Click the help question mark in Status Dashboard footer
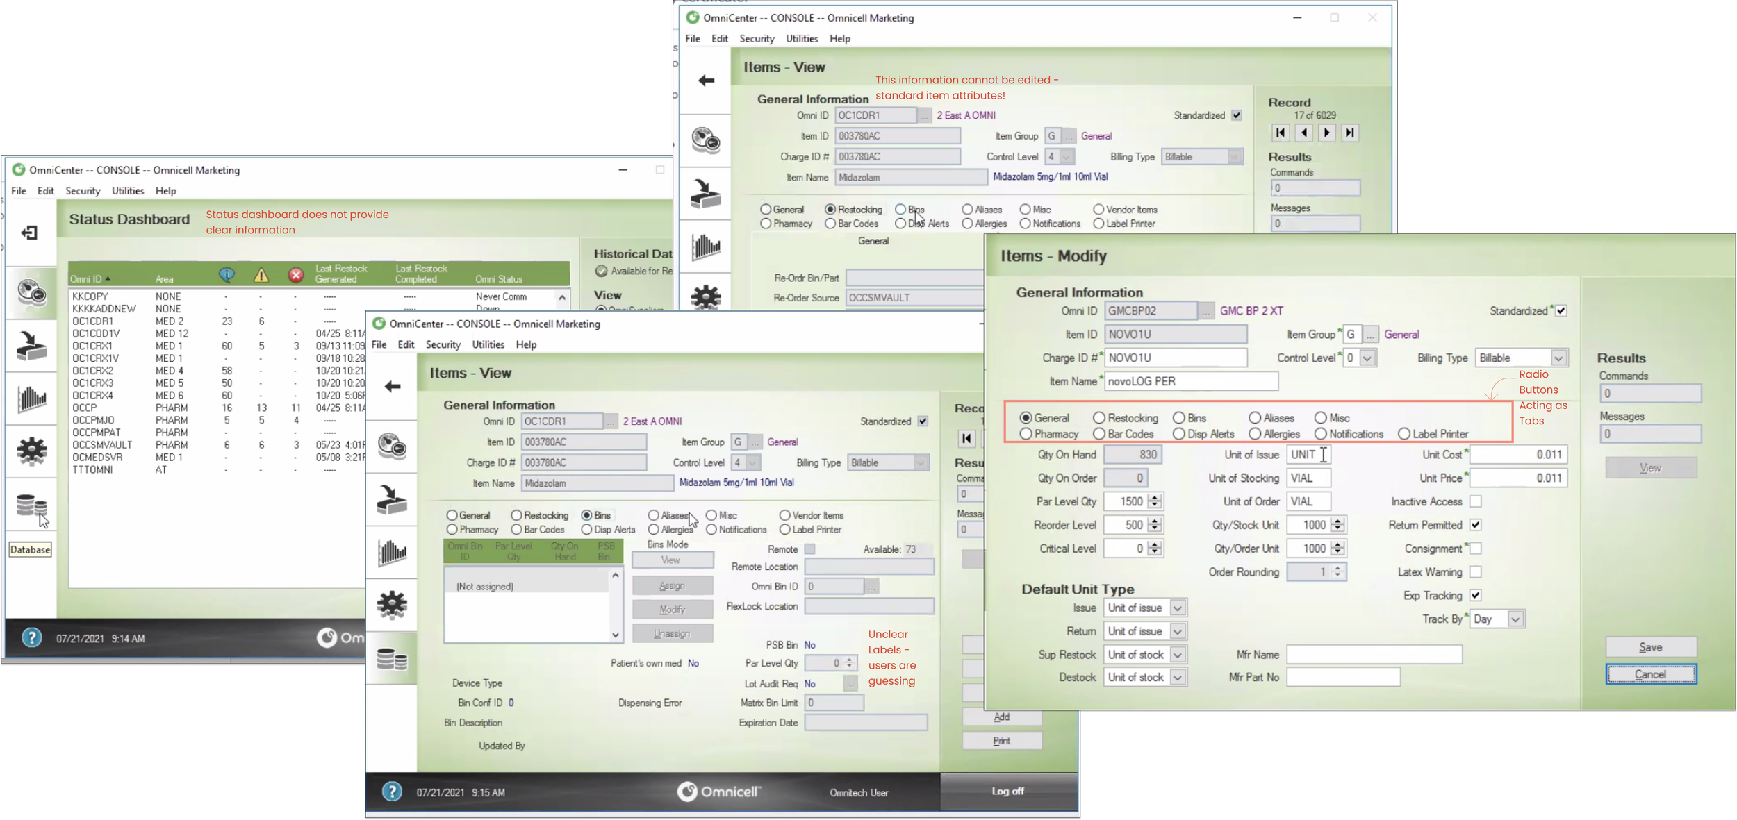1737x820 pixels. [x=32, y=637]
